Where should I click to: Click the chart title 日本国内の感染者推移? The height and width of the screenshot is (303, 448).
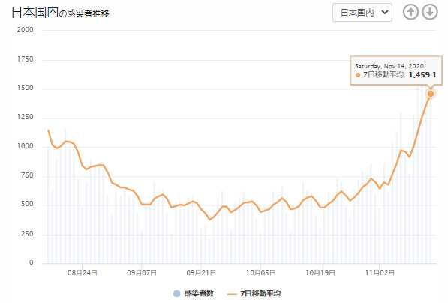pos(60,13)
